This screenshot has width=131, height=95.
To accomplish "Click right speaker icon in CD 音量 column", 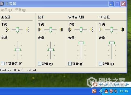I will (x=122, y=30).
